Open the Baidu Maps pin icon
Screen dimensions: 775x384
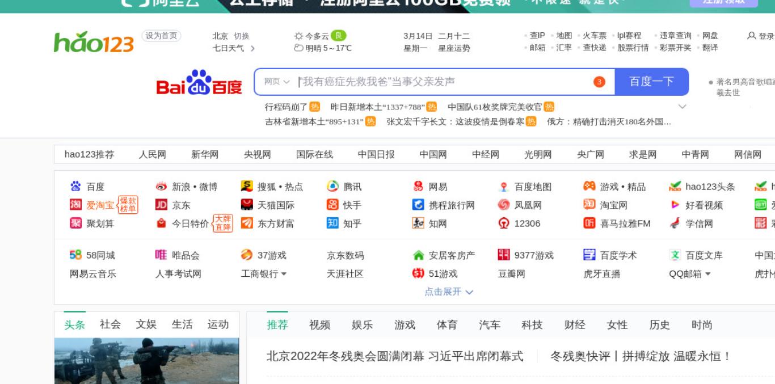pyautogui.click(x=504, y=187)
